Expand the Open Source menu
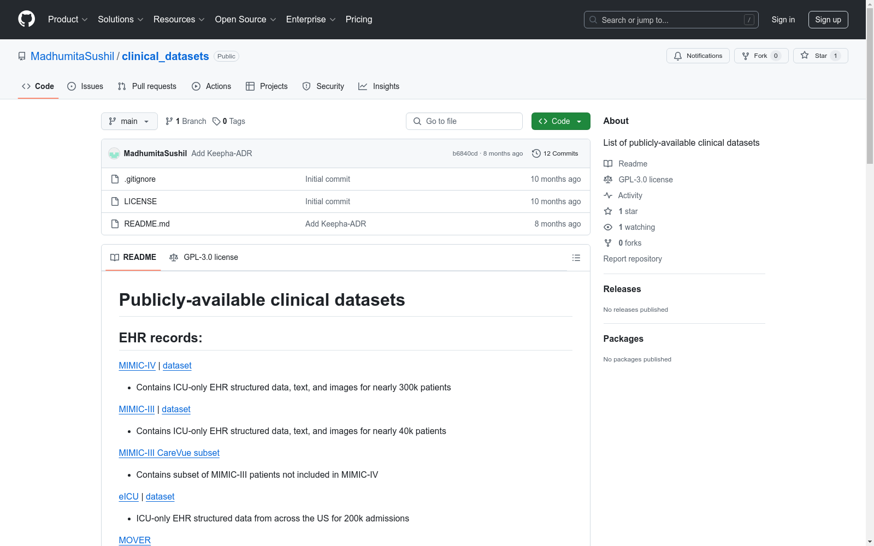Viewport: 874px width, 546px height. (x=246, y=20)
